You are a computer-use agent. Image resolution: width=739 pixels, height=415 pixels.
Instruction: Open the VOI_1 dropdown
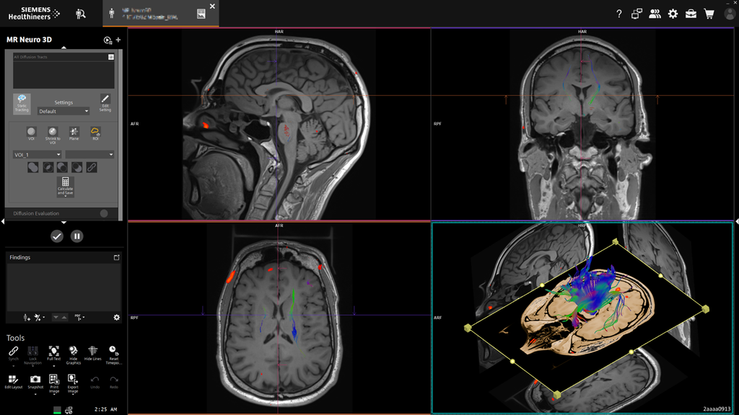[38, 154]
